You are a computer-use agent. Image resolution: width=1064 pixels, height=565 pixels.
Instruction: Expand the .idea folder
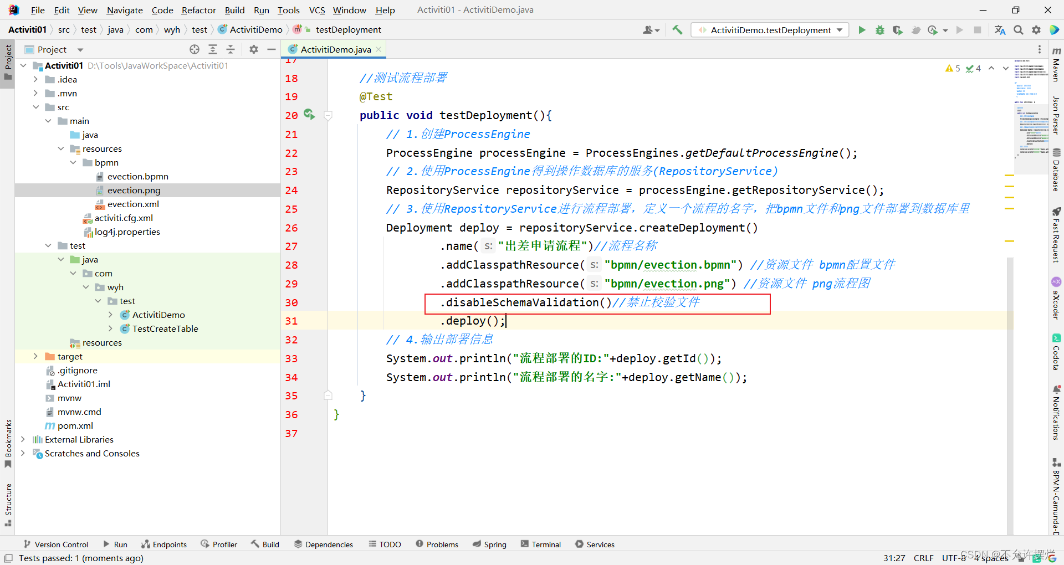coord(35,79)
